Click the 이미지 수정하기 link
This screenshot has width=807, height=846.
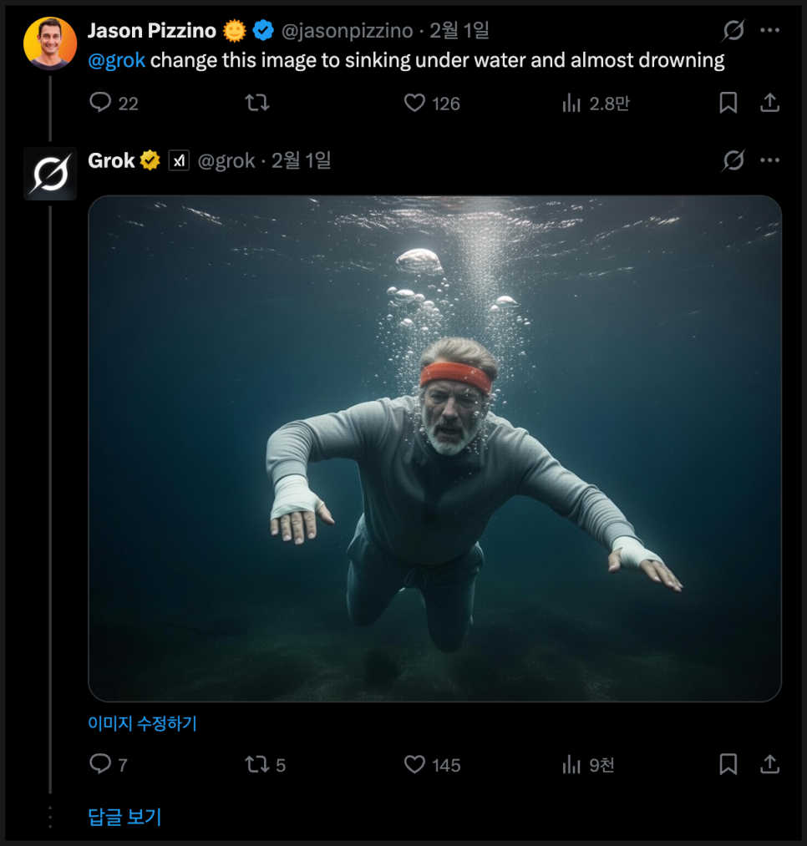click(x=142, y=723)
